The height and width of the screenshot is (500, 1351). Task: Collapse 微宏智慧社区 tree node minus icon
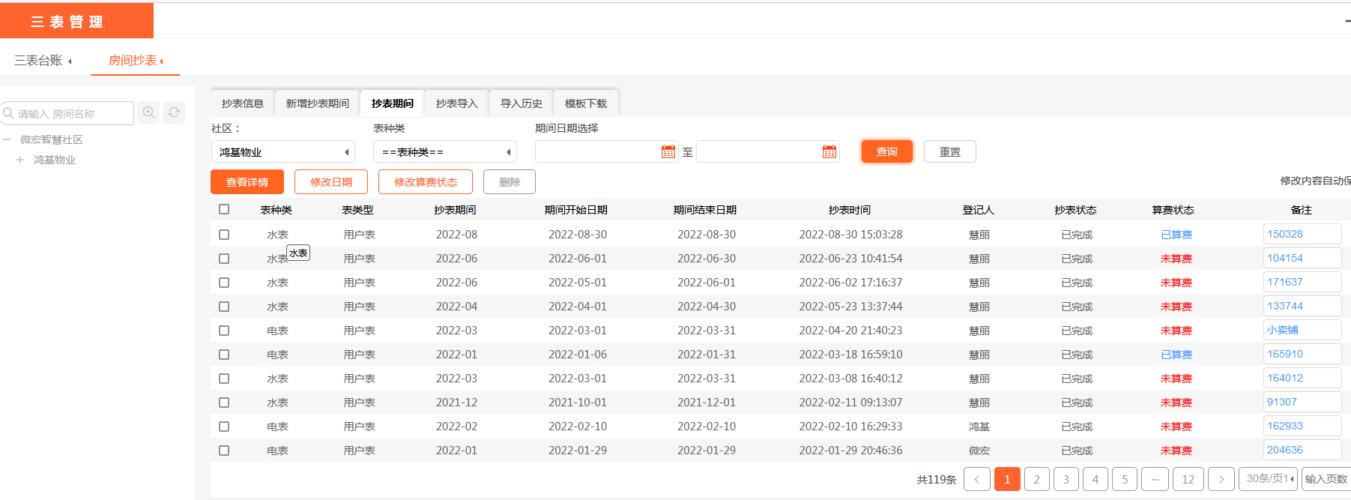point(7,139)
